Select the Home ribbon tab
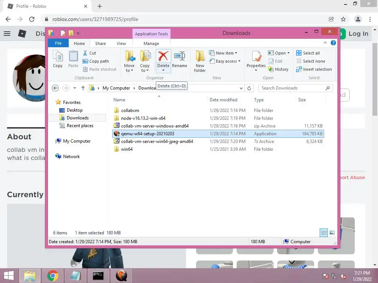This screenshot has height=283, width=378. tap(79, 43)
